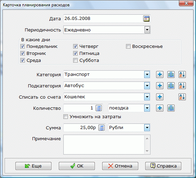Image resolution: width=196 pixels, height=178 pixels.
Task: Tick Умножить на затраты checkbox
Action: [66, 117]
